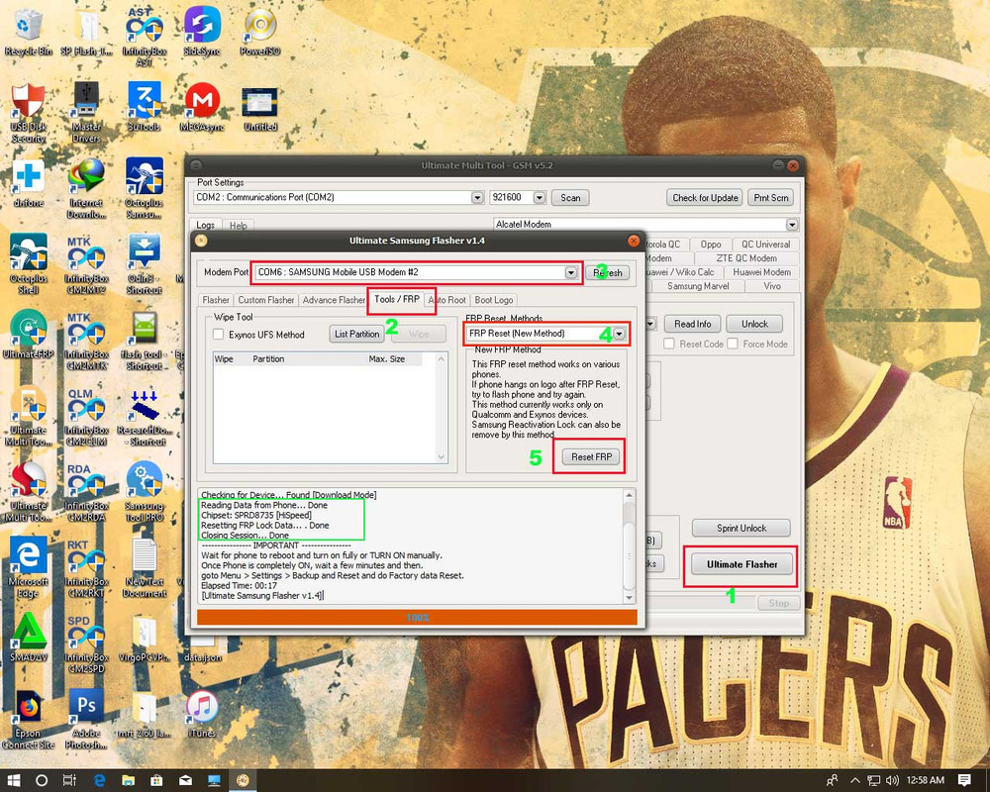Screen dimensions: 990x792
Task: Open the PowerISO desktop icon
Action: [x=260, y=33]
